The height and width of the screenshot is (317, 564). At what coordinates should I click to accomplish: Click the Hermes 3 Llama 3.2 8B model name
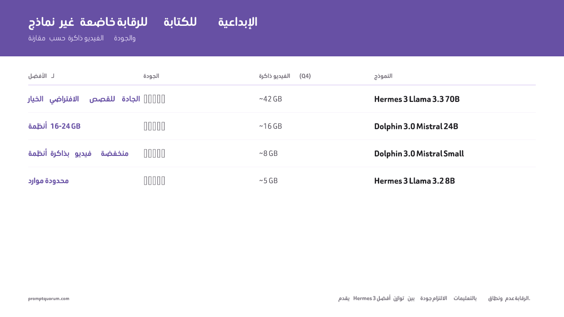414,181
